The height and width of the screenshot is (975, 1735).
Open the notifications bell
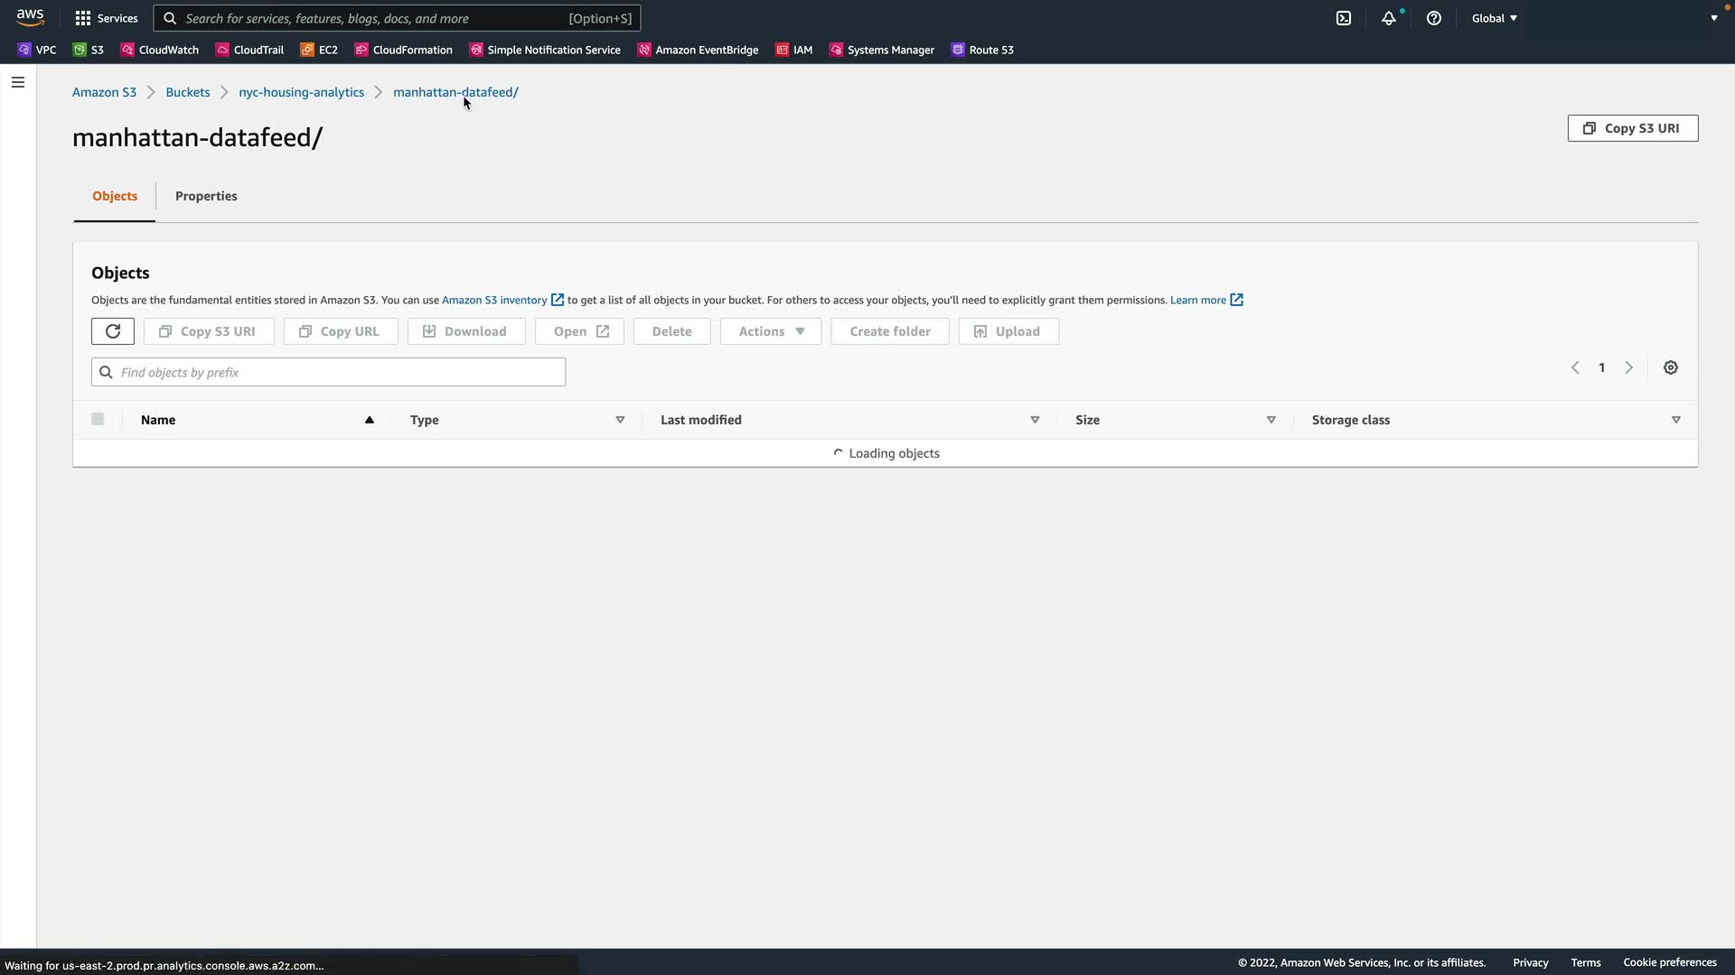(x=1389, y=18)
